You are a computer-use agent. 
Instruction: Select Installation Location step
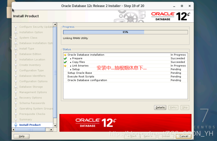(x=32, y=59)
